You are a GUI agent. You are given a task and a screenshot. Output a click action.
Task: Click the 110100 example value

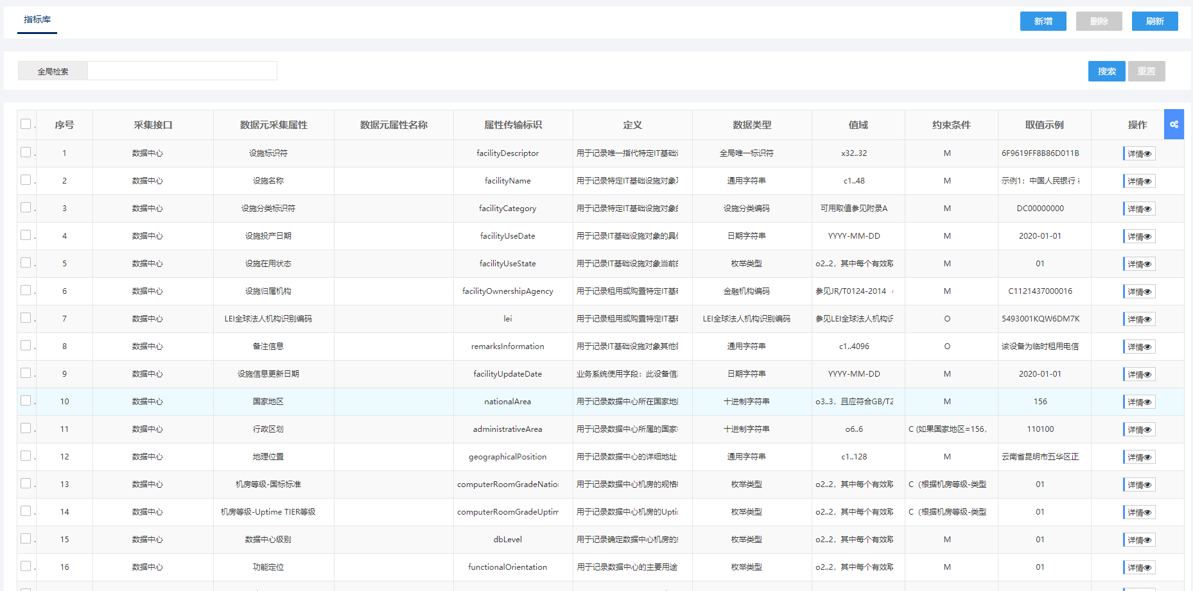(1040, 429)
